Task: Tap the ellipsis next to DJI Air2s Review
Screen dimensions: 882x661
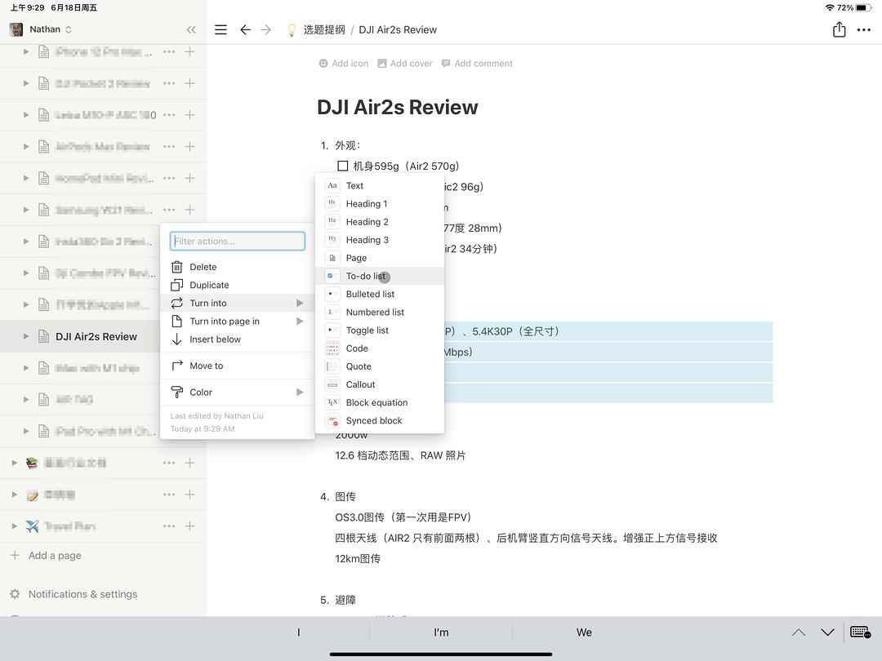Action: point(168,335)
